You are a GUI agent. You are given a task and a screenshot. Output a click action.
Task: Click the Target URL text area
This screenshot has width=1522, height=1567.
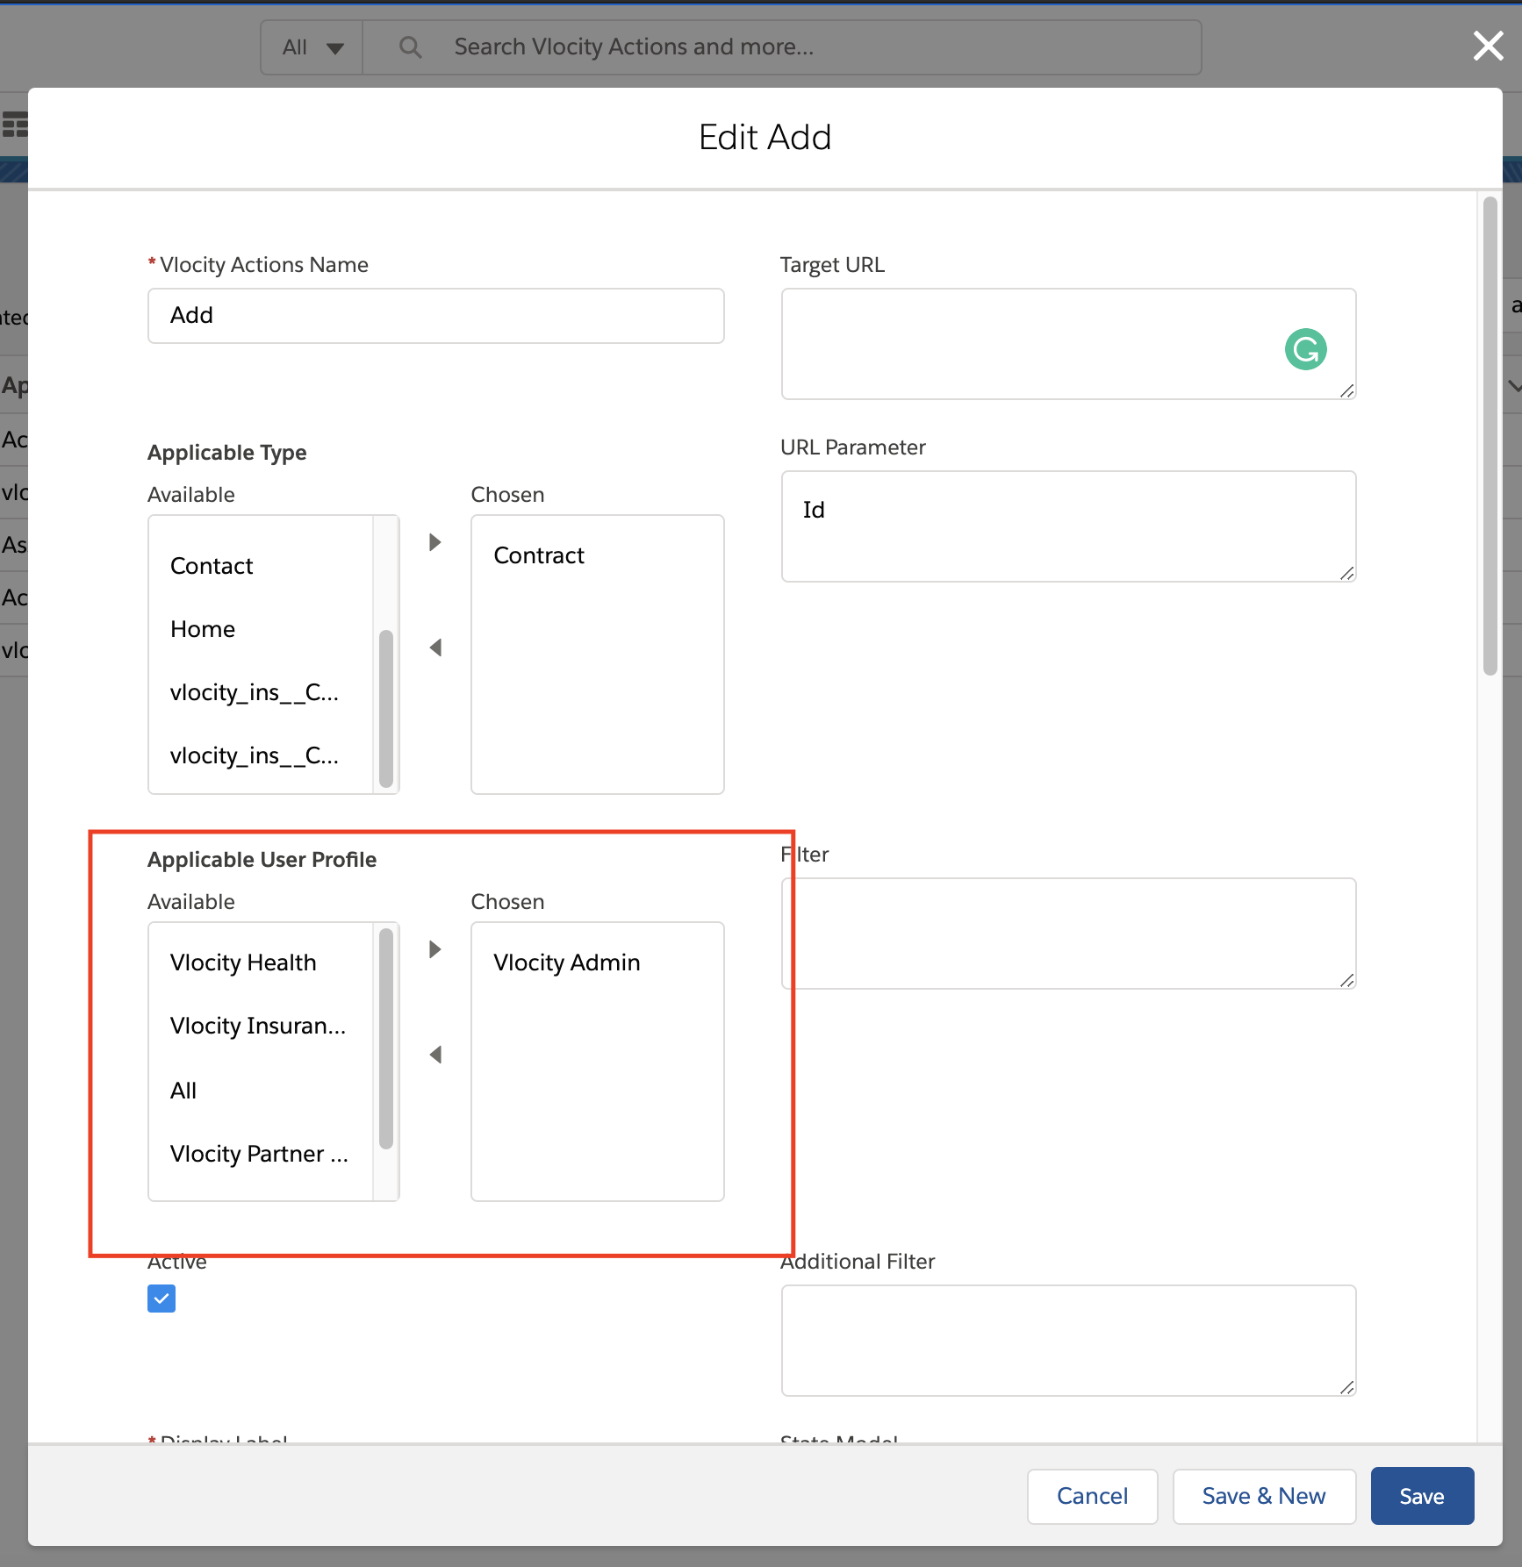(x=1068, y=344)
